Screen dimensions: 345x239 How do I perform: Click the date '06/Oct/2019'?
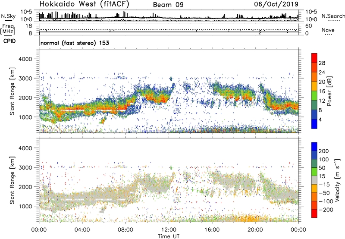coord(276,4)
